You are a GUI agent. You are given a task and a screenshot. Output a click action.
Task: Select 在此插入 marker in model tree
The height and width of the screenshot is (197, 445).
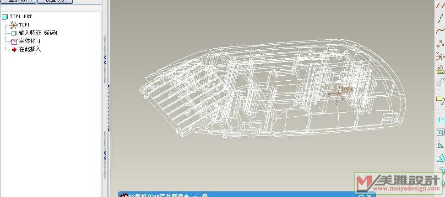coord(30,49)
